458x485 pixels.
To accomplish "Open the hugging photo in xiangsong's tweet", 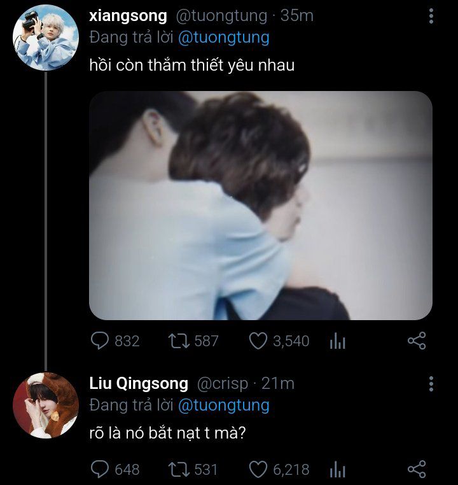I will [260, 205].
